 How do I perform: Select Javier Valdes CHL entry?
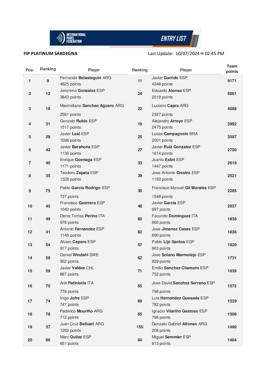pos(77,268)
